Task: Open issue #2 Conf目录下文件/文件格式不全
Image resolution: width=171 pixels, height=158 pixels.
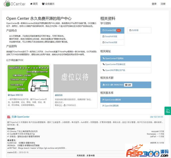Action: (21, 134)
